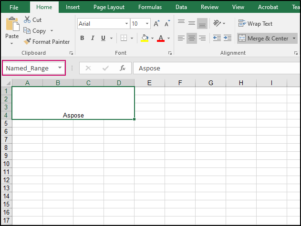Toggle Italic formatting

point(93,38)
